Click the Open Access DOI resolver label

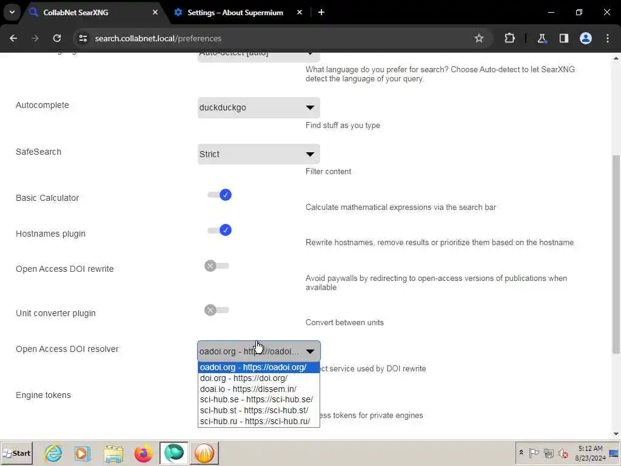pyautogui.click(x=67, y=349)
